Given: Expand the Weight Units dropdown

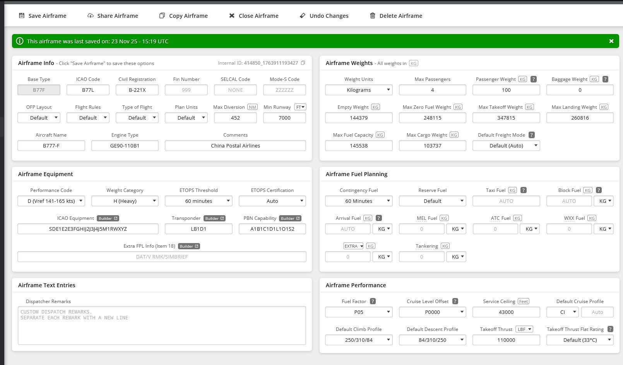Looking at the screenshot, I should (359, 90).
